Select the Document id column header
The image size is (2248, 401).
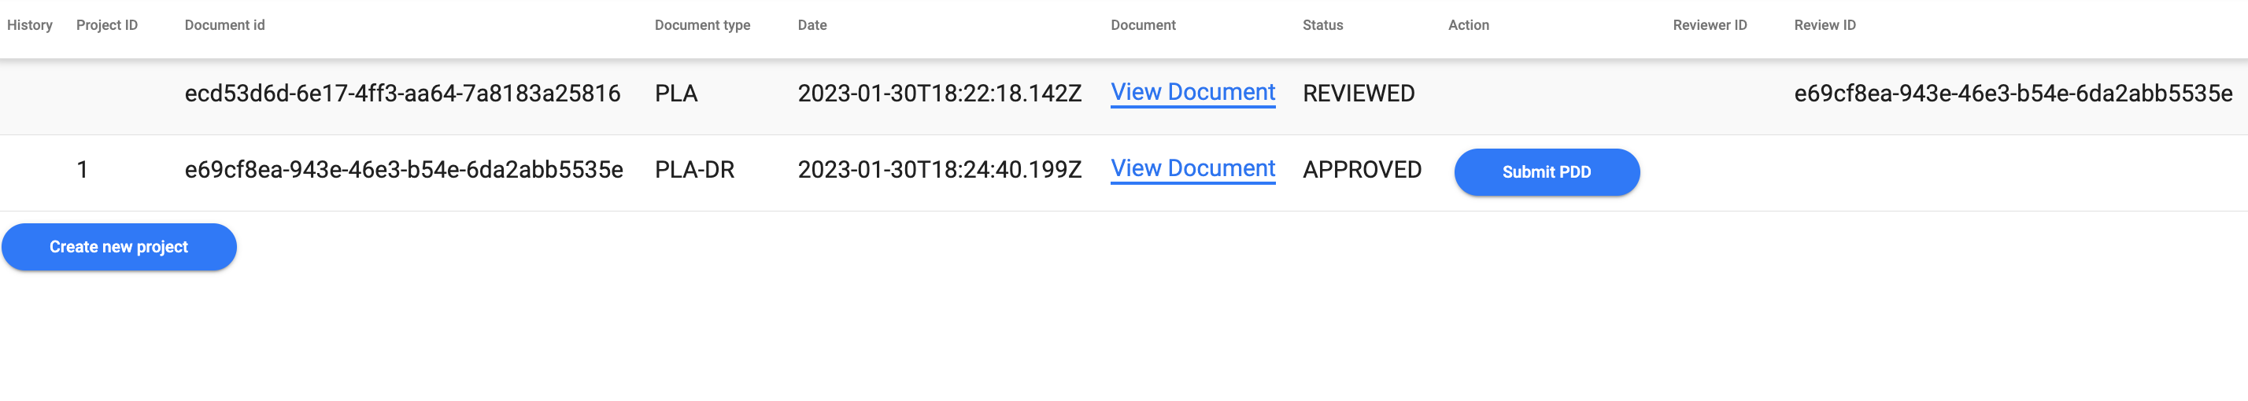point(224,25)
